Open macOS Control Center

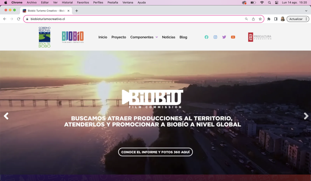pos(277,2)
